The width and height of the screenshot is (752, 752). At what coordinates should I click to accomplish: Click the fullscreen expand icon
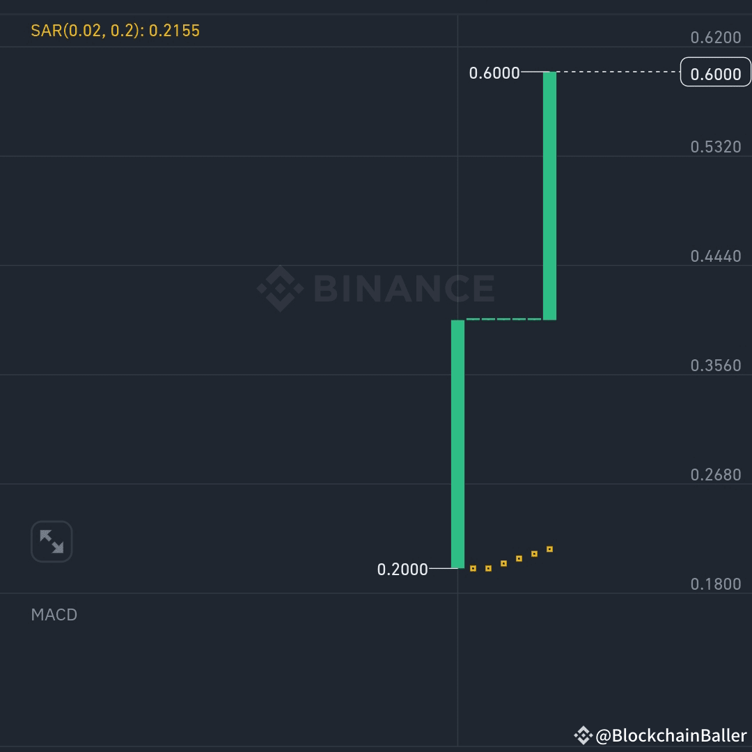click(52, 541)
